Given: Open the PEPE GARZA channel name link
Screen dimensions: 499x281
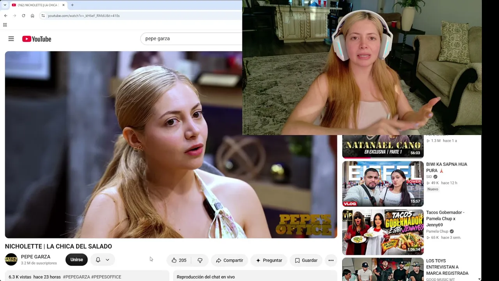Looking at the screenshot, I should 35,257.
